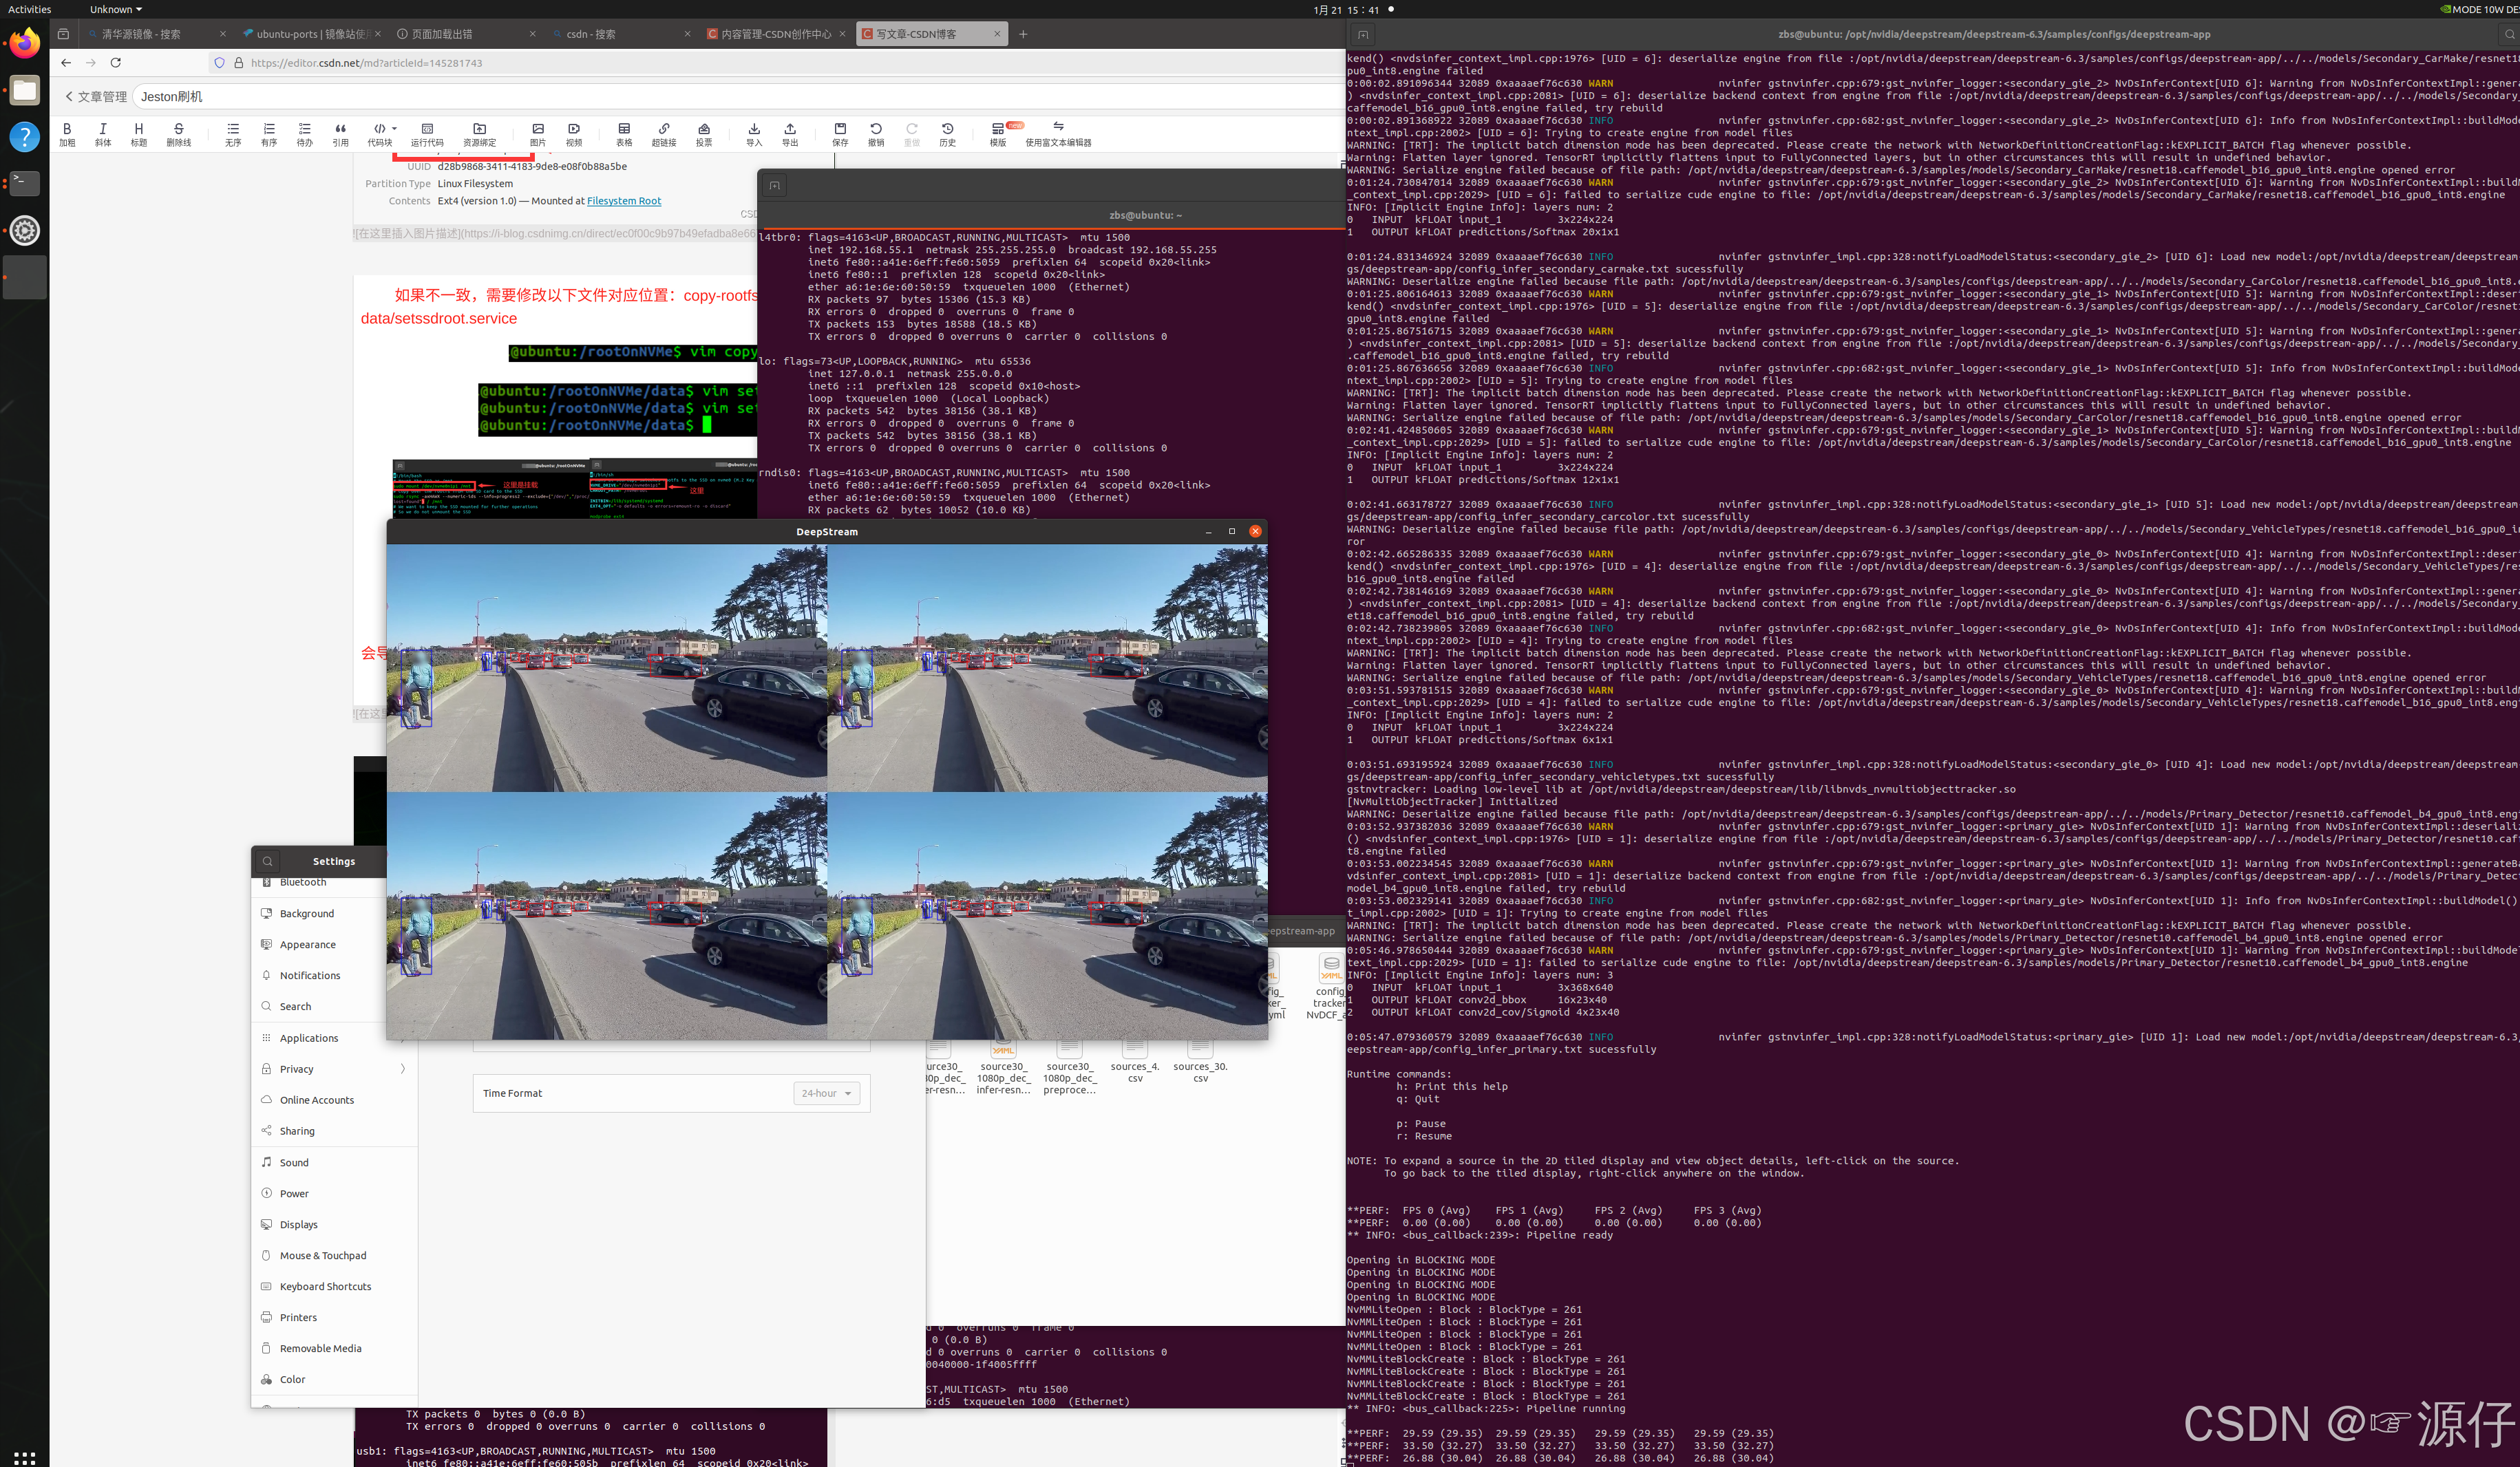Switch to tab 'csdn - 搜索'
Image resolution: width=2520 pixels, height=1467 pixels.
(x=620, y=34)
